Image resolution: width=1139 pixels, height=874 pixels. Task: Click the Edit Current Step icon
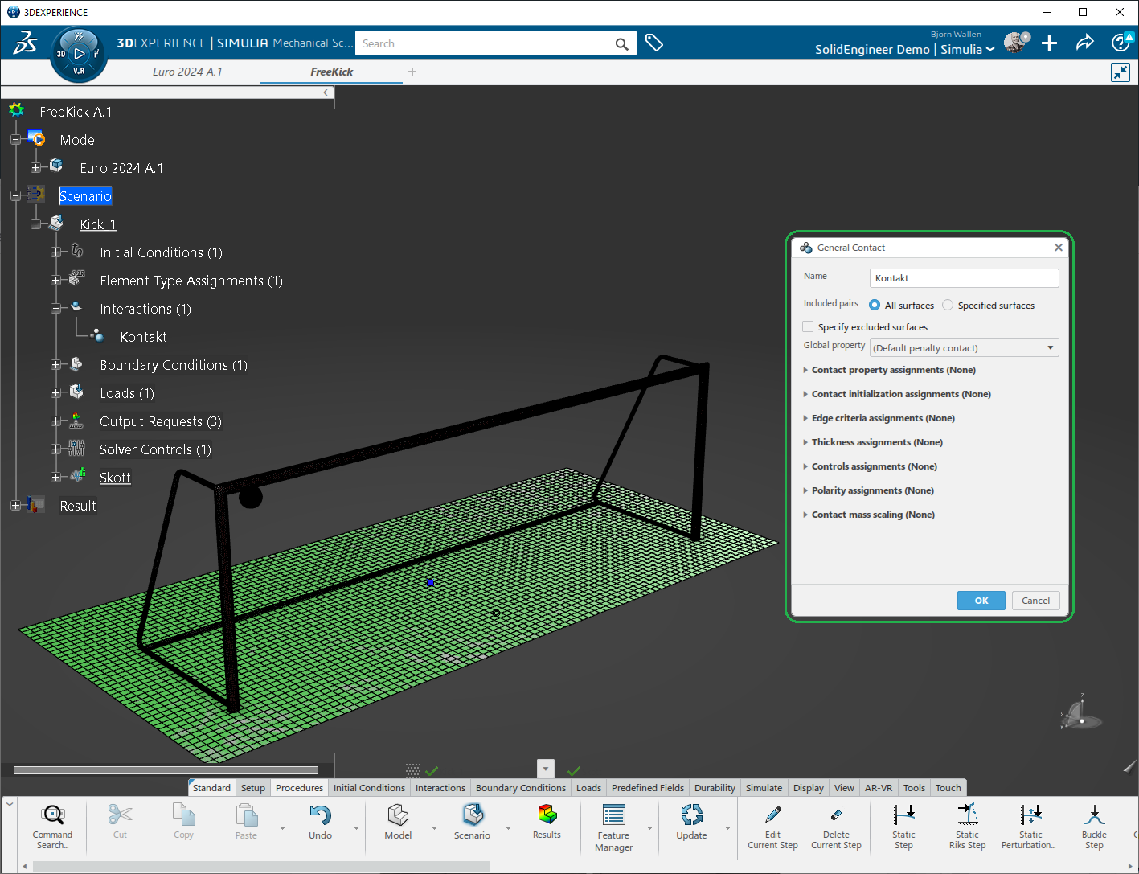click(772, 816)
